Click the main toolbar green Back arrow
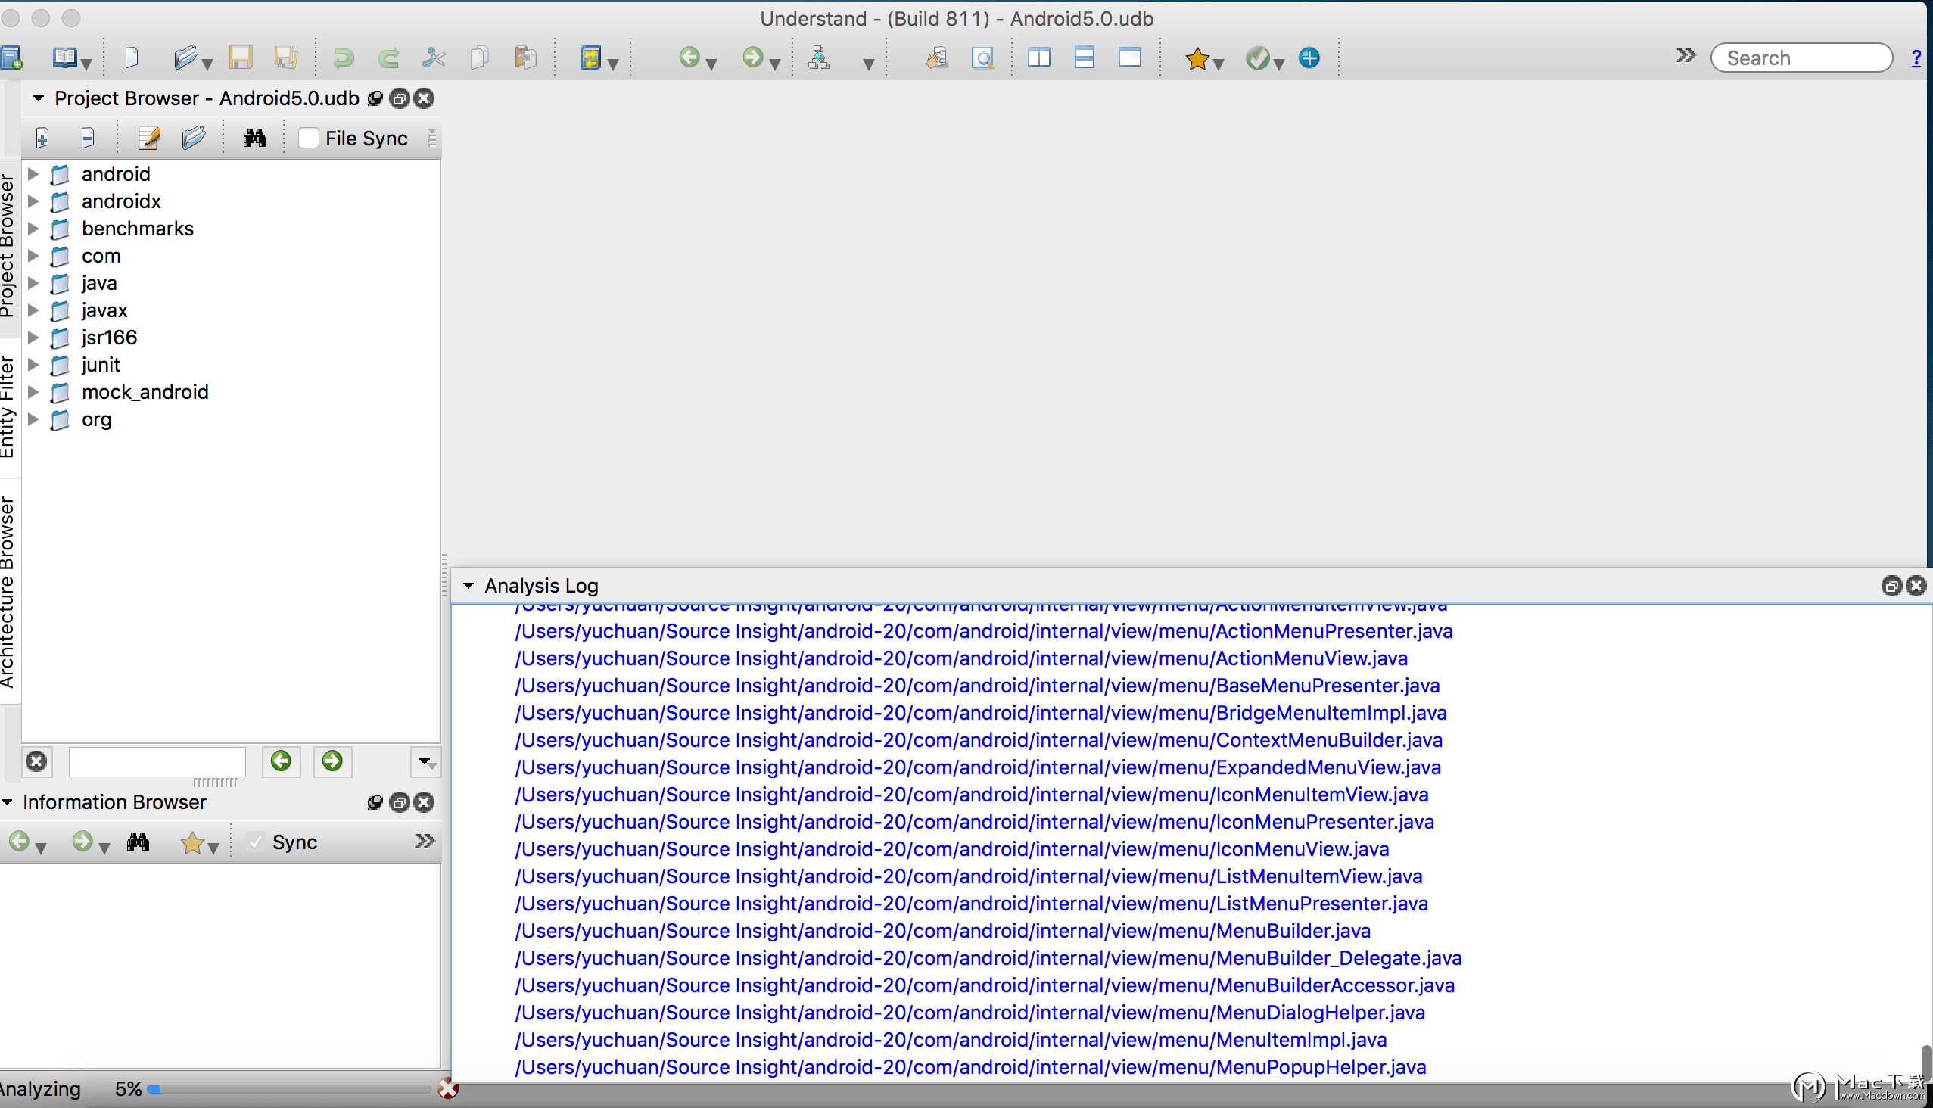The width and height of the screenshot is (1933, 1108). point(689,57)
